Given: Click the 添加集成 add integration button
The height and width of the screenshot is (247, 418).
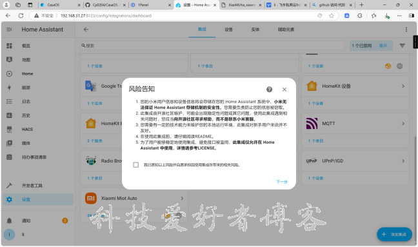Looking at the screenshot, I should point(394,234).
